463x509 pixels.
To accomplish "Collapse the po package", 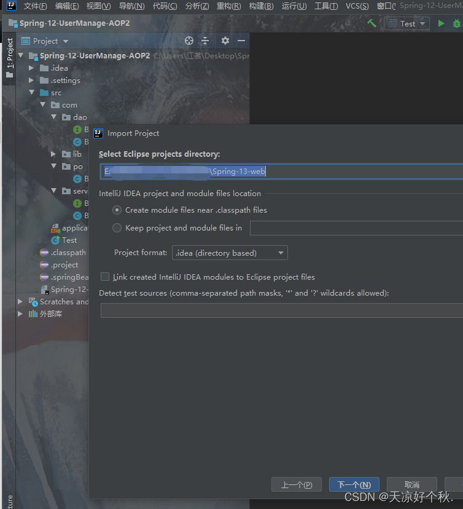I will pyautogui.click(x=54, y=166).
